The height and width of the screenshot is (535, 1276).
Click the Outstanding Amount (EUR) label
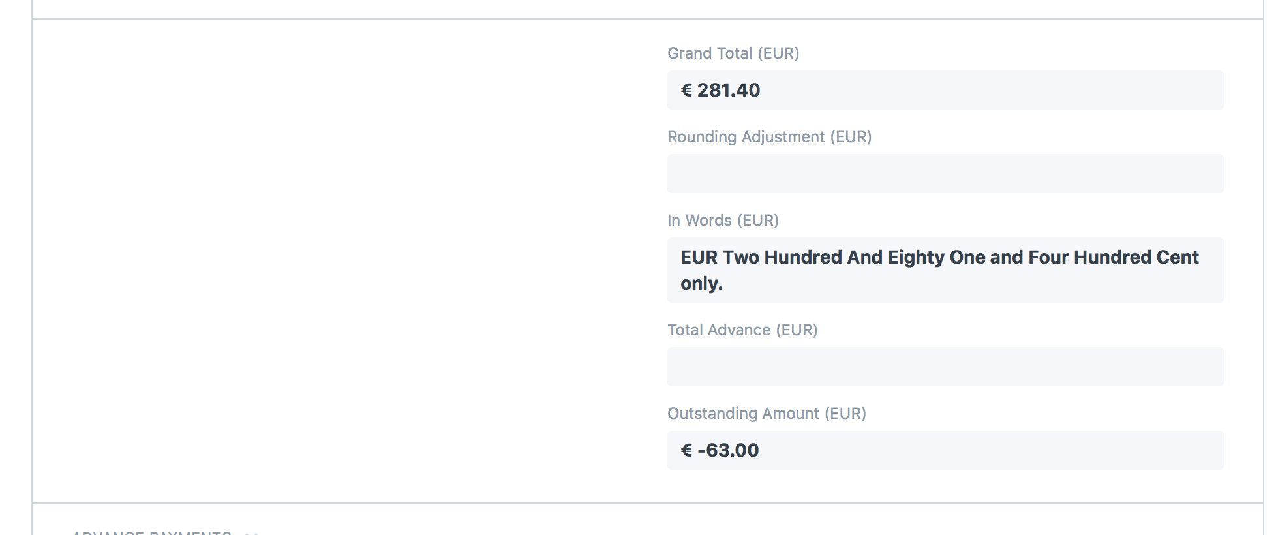tap(767, 414)
